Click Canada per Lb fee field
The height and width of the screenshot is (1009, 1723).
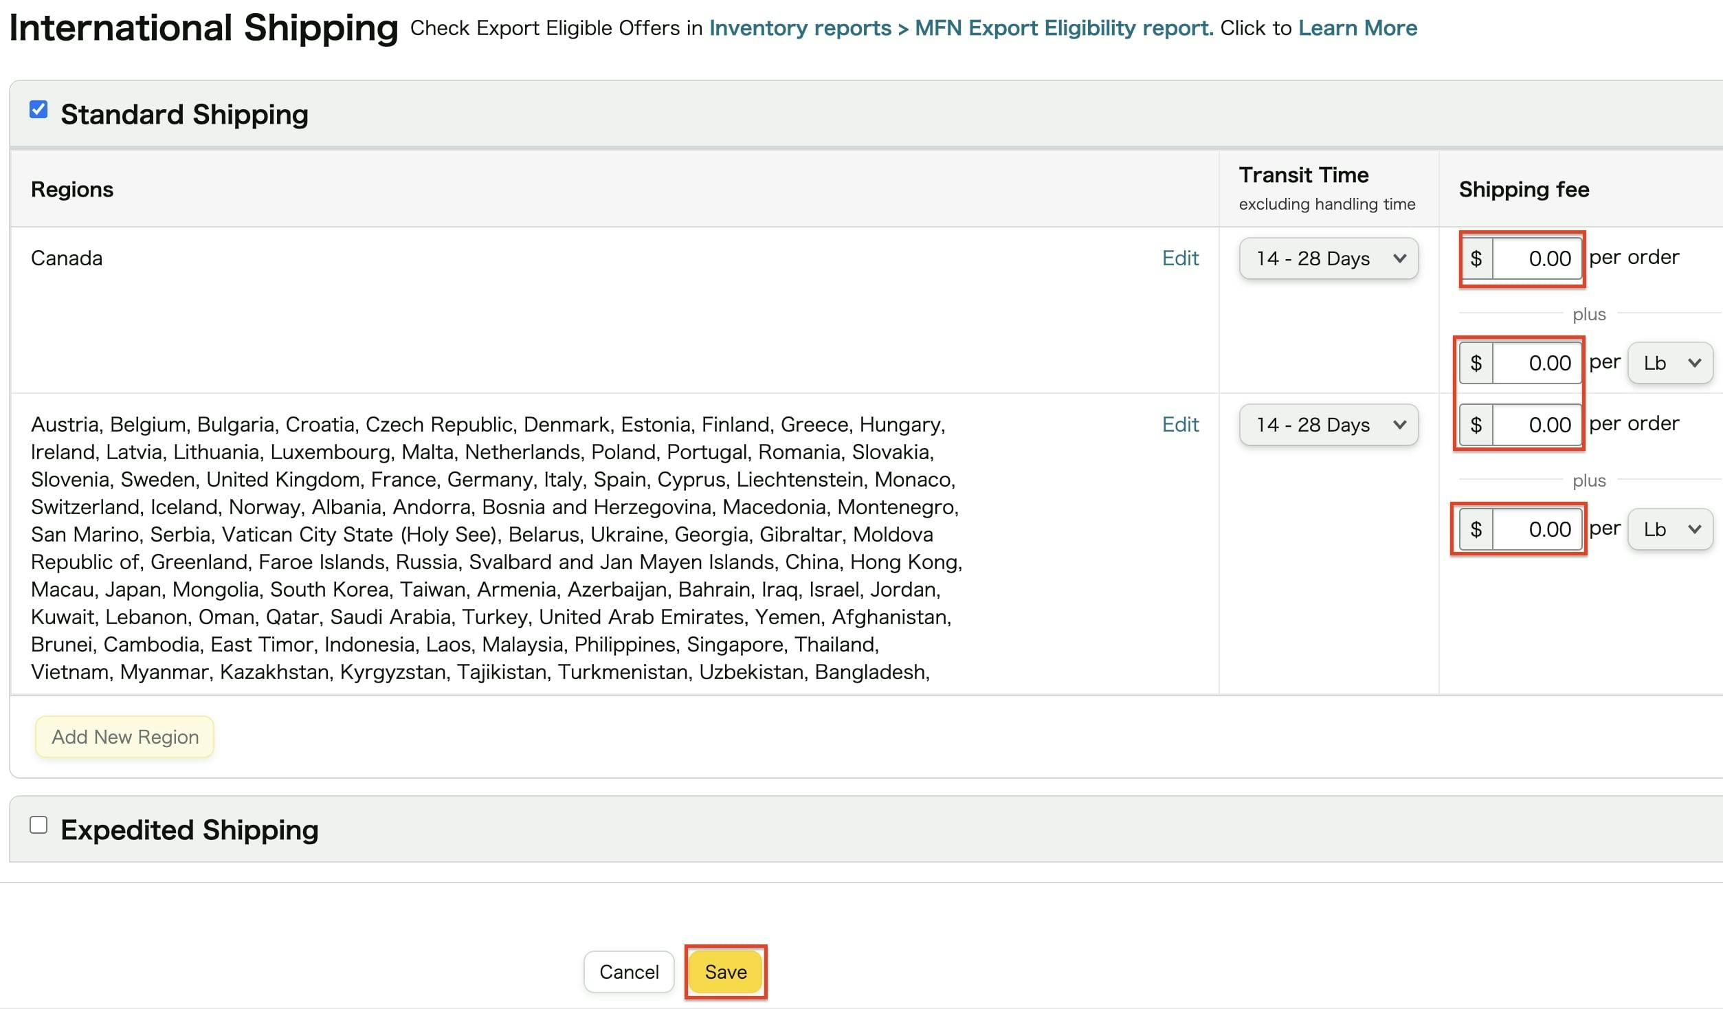1537,363
